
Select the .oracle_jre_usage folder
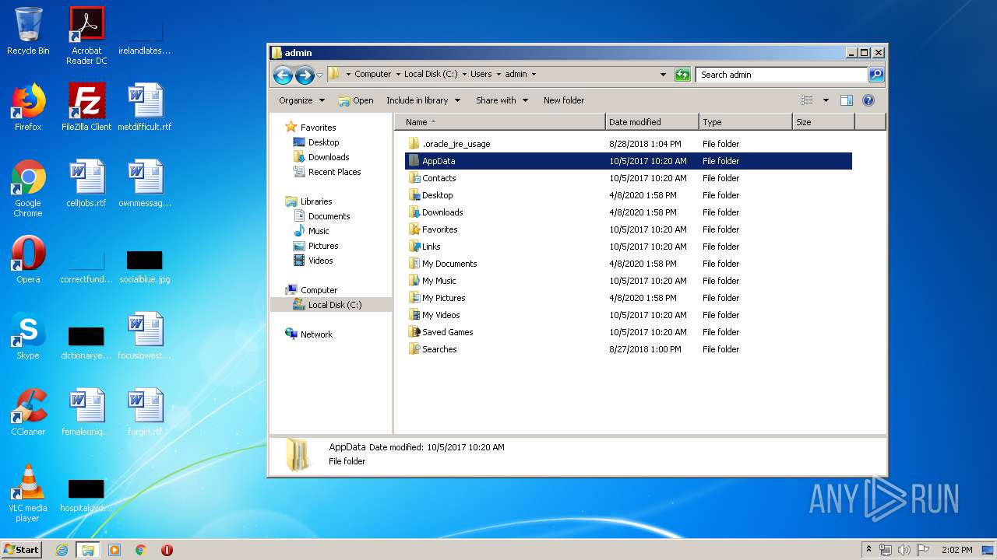click(x=629, y=144)
